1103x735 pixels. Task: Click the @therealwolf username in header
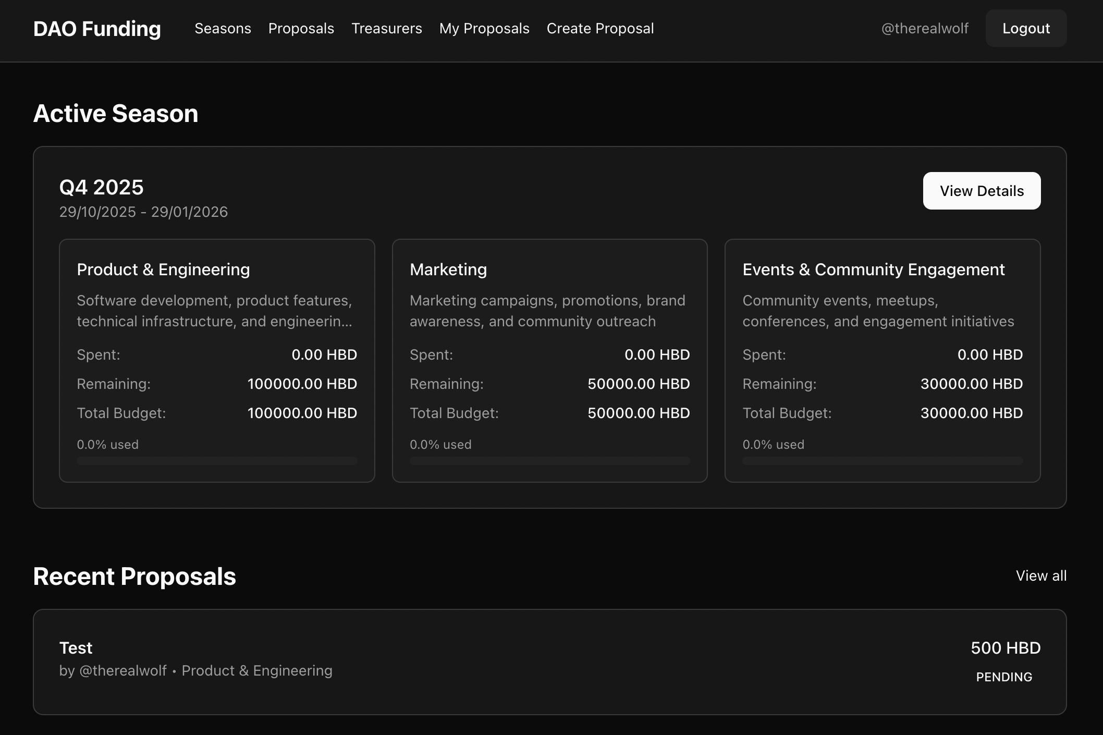point(924,29)
